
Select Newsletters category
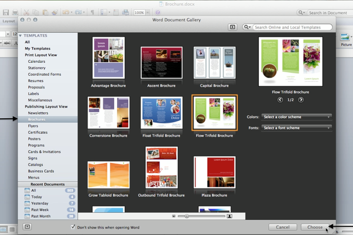38,113
